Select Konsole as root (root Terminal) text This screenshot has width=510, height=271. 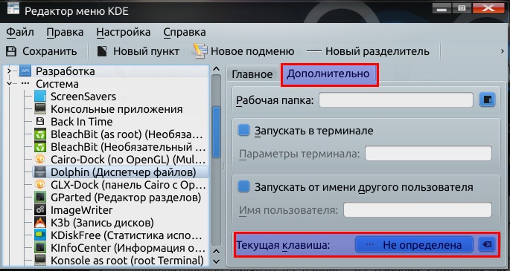point(127,261)
